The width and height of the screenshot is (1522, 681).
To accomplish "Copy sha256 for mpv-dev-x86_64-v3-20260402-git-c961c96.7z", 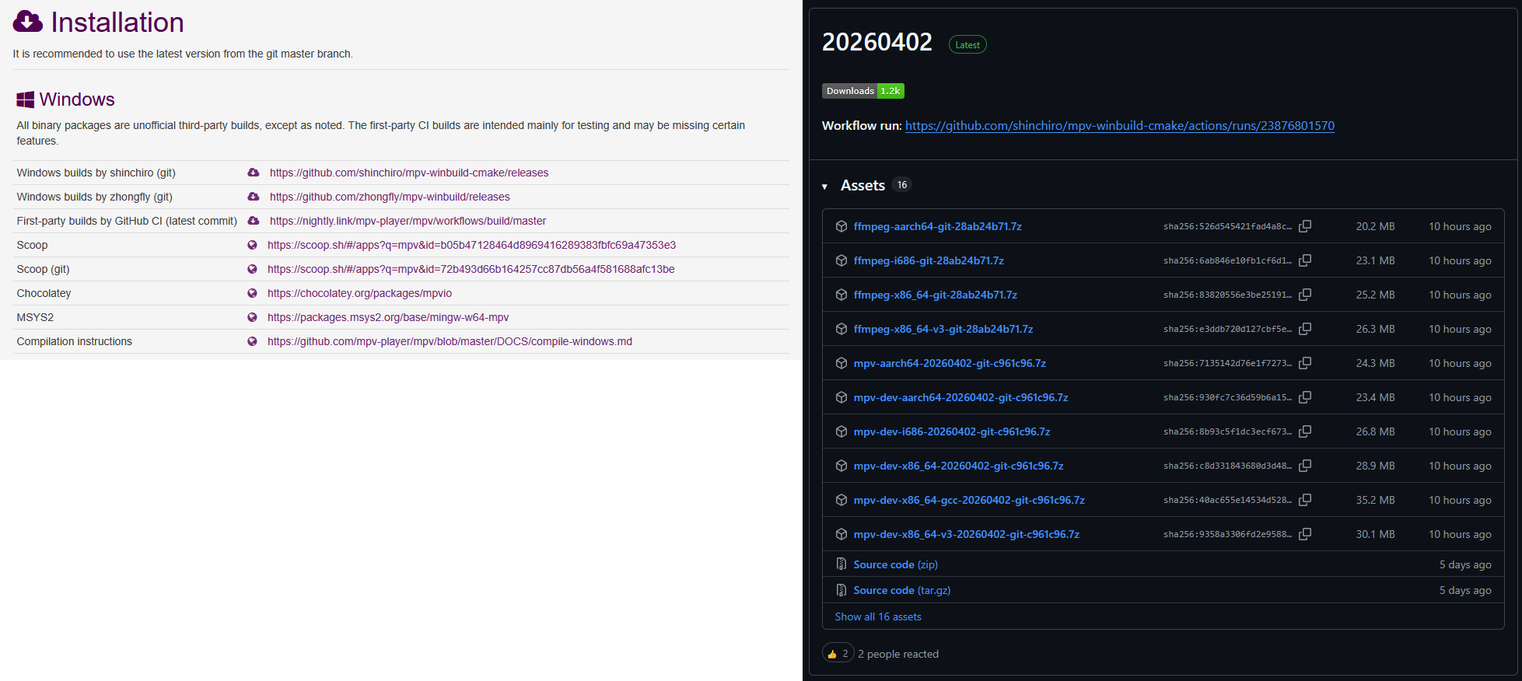I will 1305,534.
